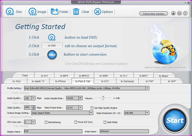Click Check New Version button
The width and height of the screenshot is (192, 136).
(x=153, y=14)
